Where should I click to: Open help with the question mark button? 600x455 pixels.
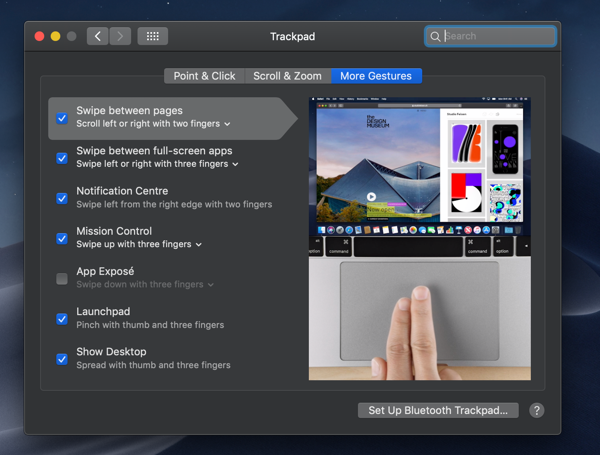point(537,410)
